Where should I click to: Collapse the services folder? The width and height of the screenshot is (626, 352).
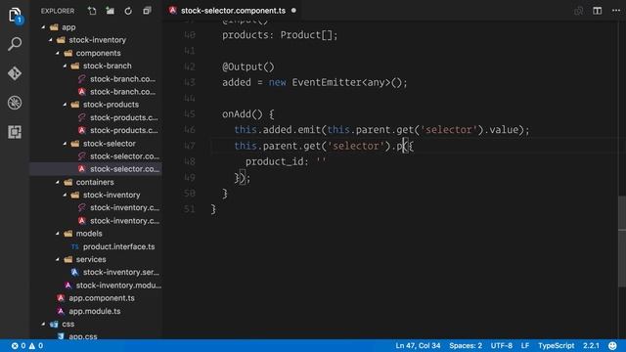58,260
